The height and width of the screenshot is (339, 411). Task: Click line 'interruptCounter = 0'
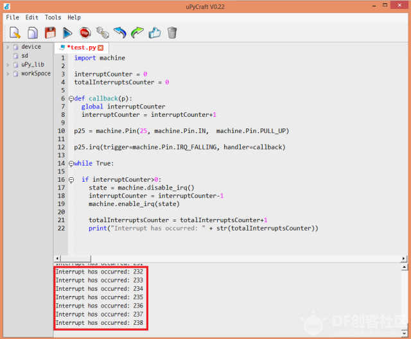tap(110, 74)
